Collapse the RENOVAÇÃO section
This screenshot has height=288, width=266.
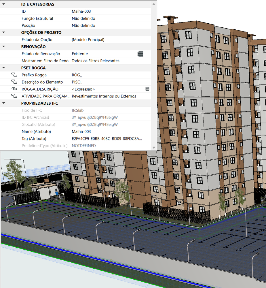pos(3,46)
